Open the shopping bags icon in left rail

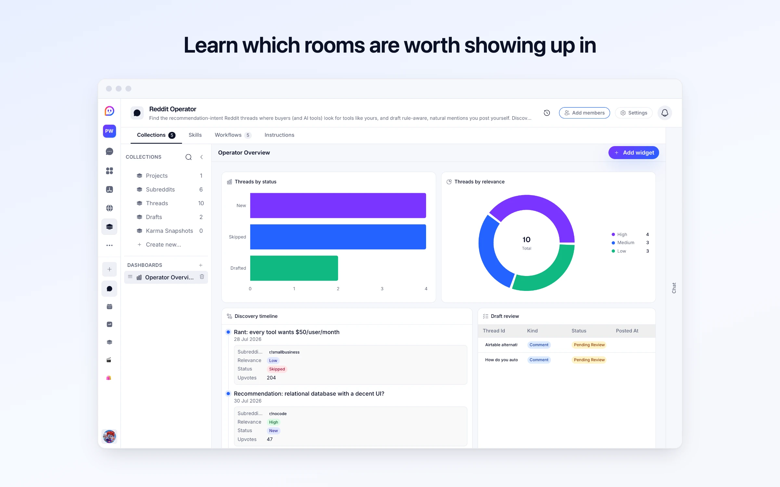coord(109,378)
